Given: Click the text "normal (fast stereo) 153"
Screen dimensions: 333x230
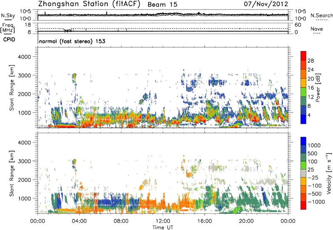Looking at the screenshot, I should pos(72,41).
